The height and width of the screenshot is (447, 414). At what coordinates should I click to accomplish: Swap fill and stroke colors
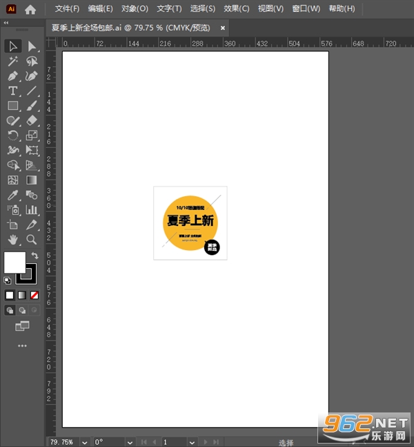pyautogui.click(x=34, y=256)
